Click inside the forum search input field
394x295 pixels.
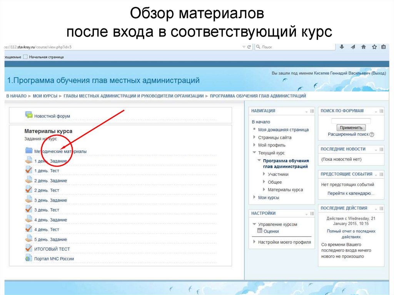[x=351, y=121]
